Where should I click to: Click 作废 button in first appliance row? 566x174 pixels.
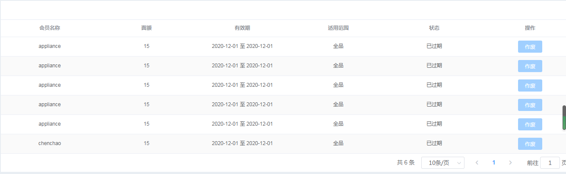click(x=530, y=47)
